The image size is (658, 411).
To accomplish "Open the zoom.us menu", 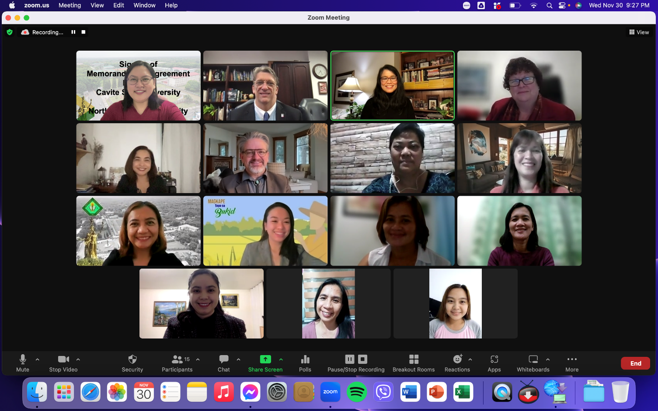I will 37,5.
